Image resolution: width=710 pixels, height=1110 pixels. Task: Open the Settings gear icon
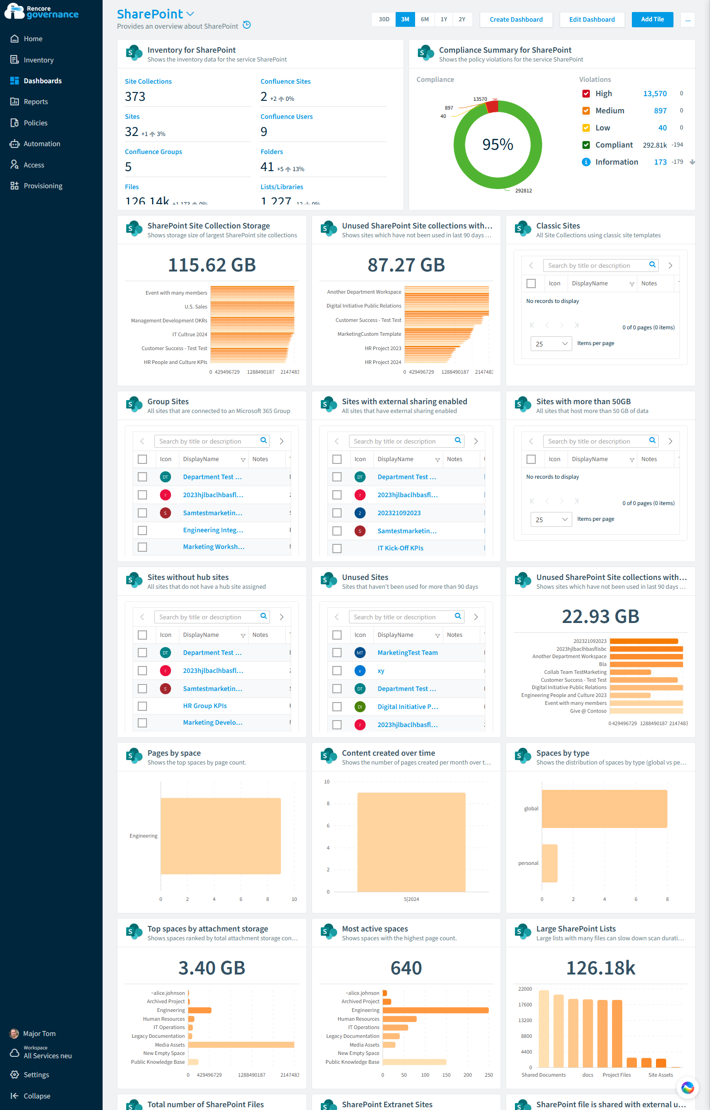(x=14, y=1075)
